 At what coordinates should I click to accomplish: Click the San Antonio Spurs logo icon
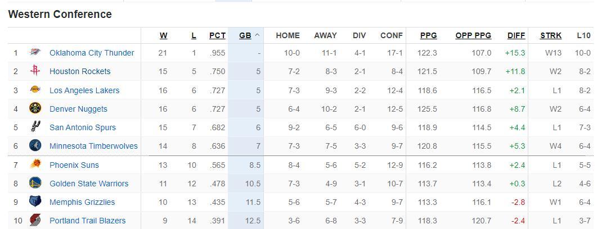(35, 127)
